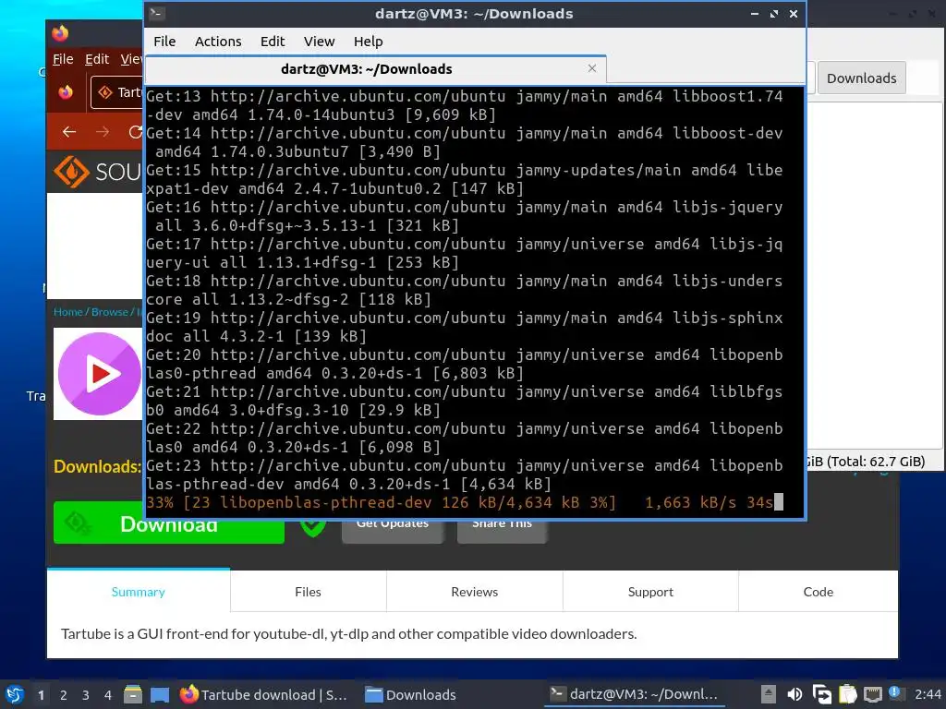Viewport: 946px width, 709px height.
Task: Open the File menu in the terminal
Action: click(x=164, y=42)
